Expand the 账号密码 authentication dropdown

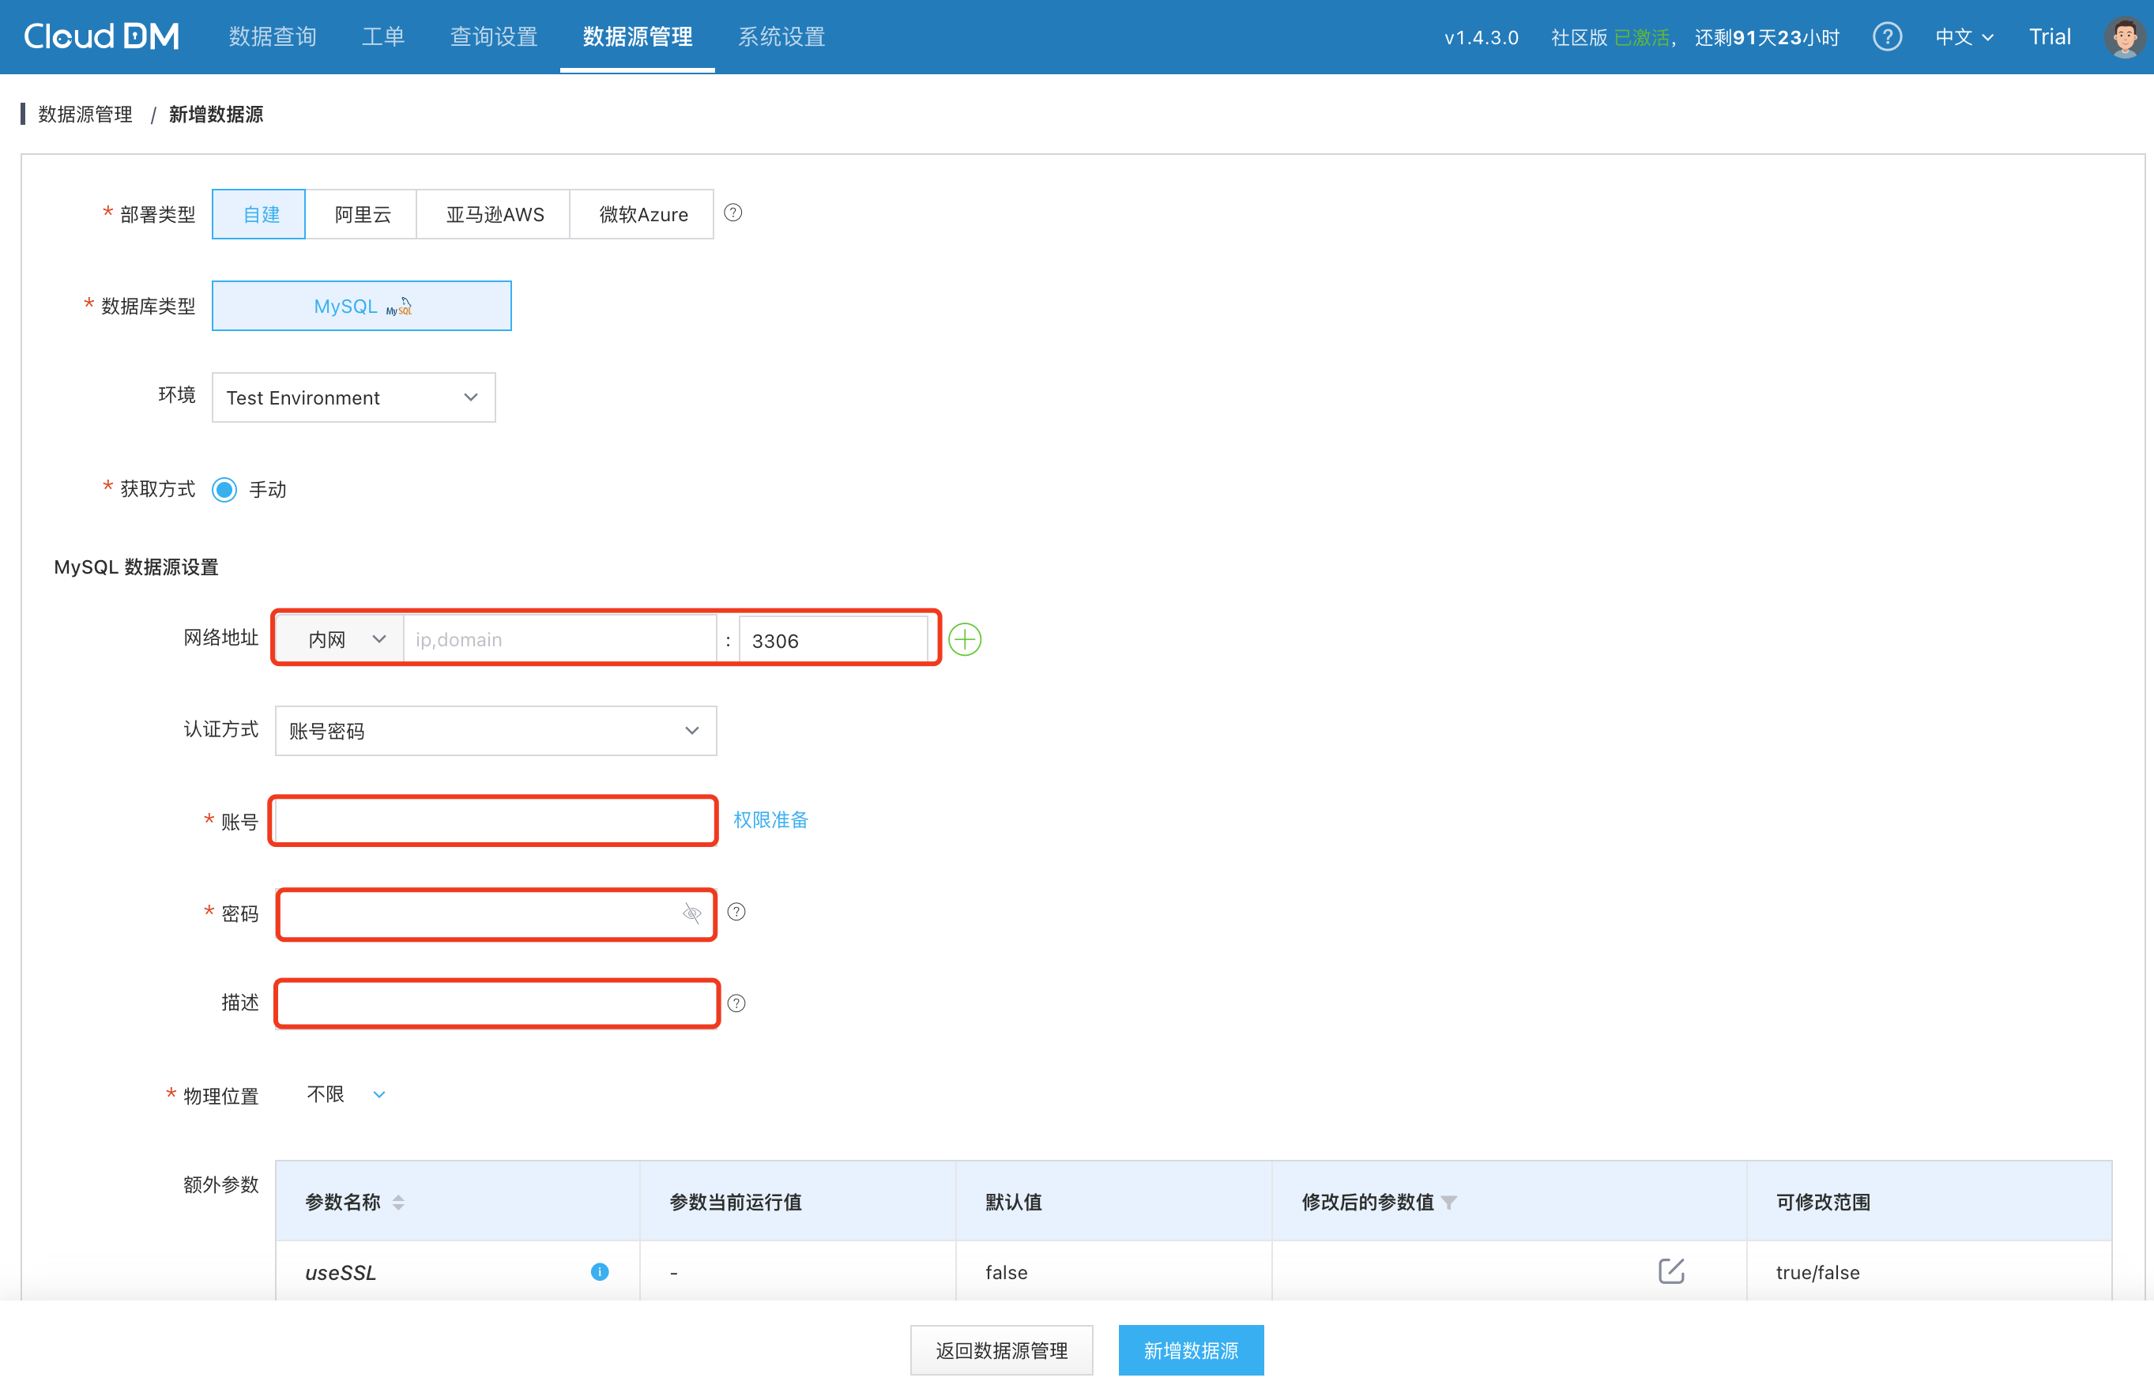tap(495, 731)
